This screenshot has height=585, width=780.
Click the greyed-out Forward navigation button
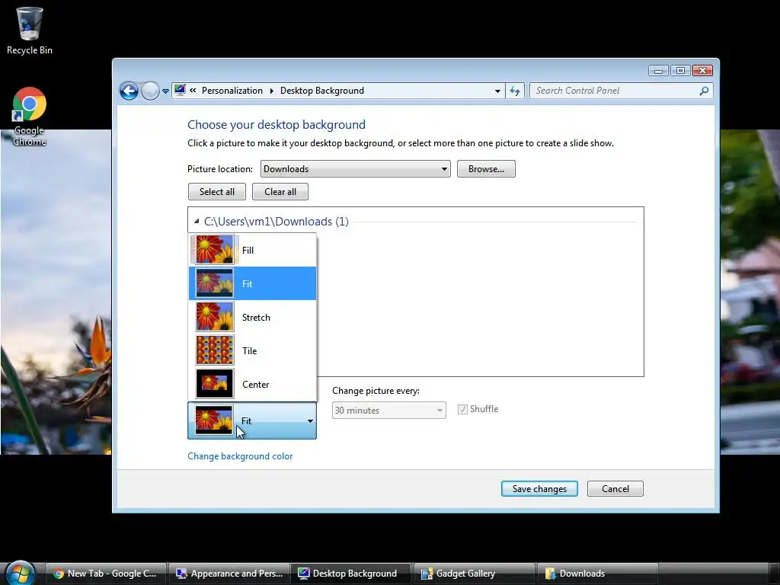[x=150, y=91]
